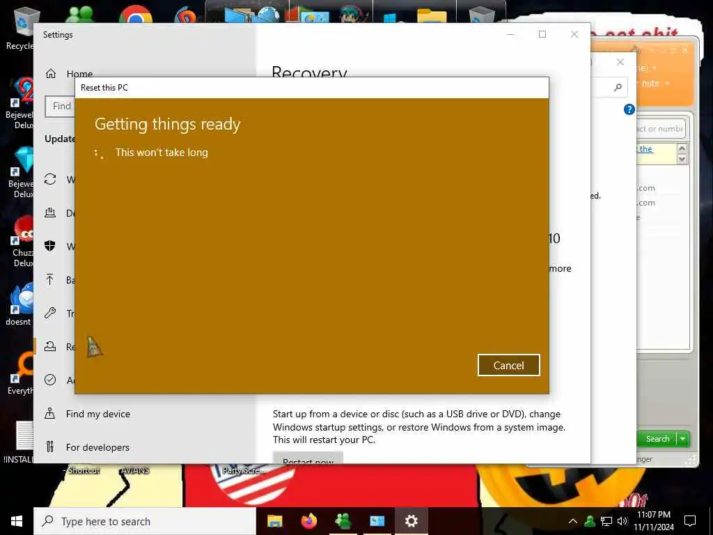Open Recycle Bin desktop icon
The width and height of the screenshot is (713, 535).
point(22,28)
